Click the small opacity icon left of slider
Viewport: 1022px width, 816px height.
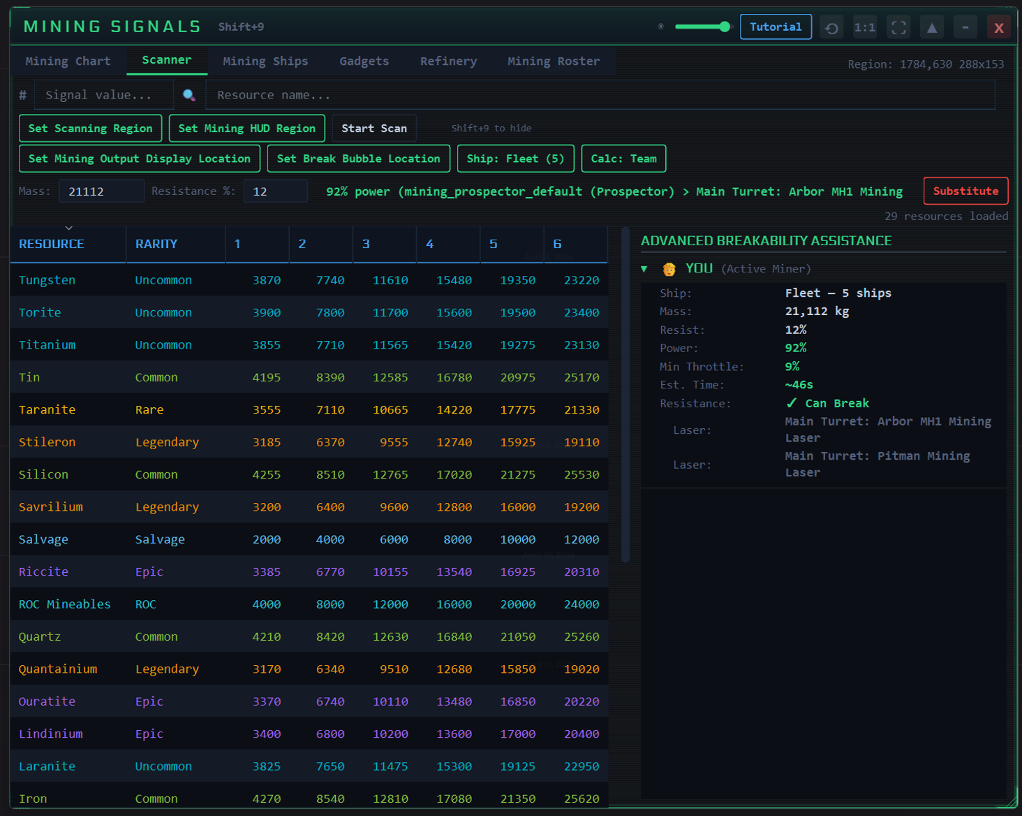coord(661,27)
